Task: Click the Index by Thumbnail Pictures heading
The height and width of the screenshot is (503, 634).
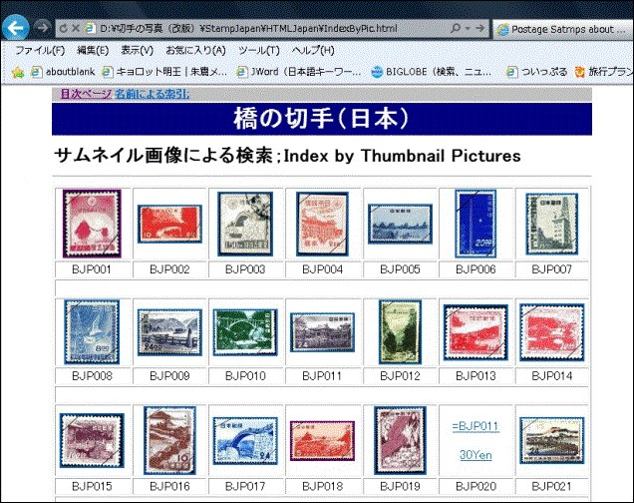Action: pyautogui.click(x=403, y=156)
